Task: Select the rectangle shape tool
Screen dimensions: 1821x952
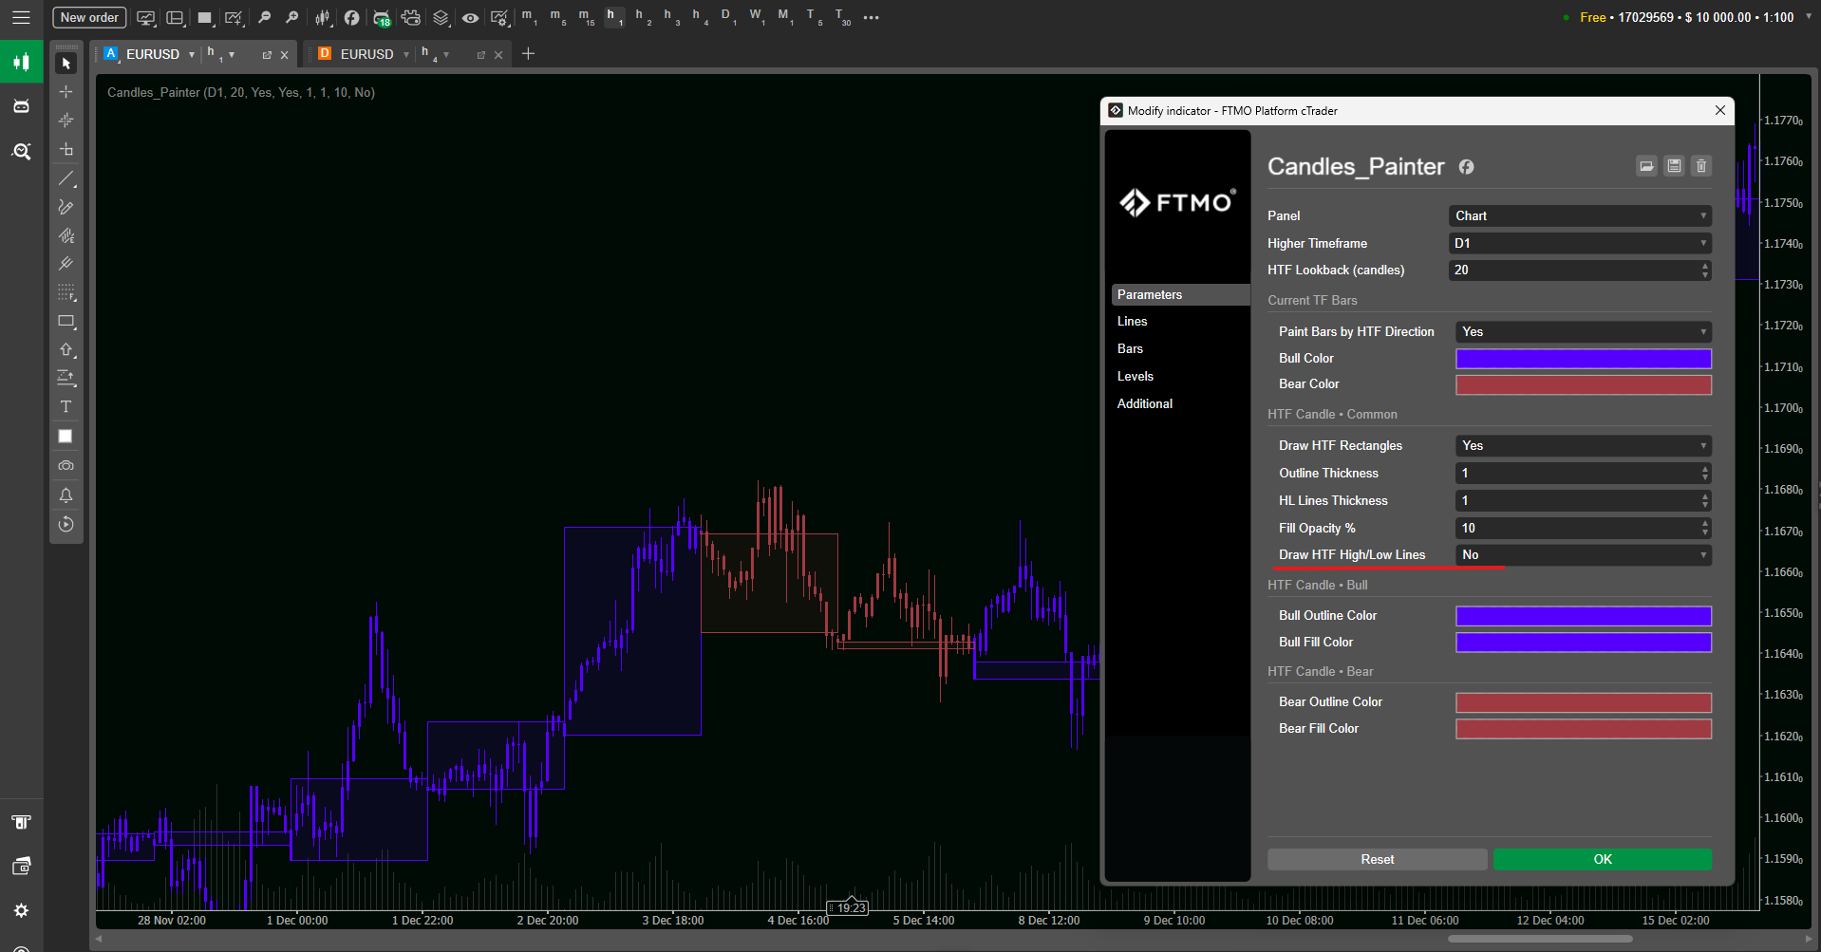Action: point(66,322)
